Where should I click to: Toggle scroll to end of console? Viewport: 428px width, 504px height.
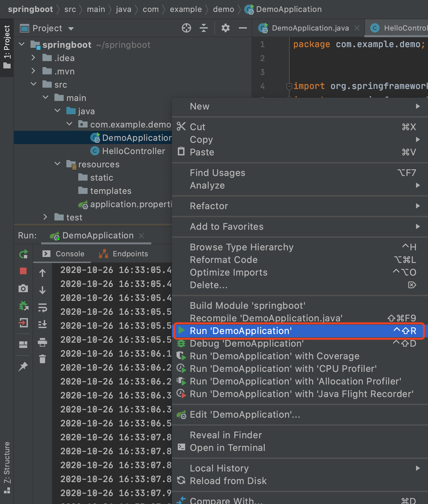pos(42,324)
